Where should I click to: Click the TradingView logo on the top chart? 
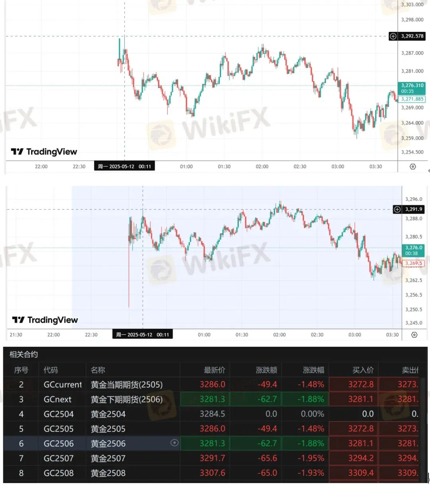[44, 152]
